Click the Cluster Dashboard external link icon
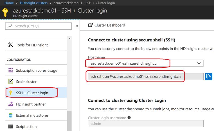Screen dimensions: 214x131 point(90,25)
